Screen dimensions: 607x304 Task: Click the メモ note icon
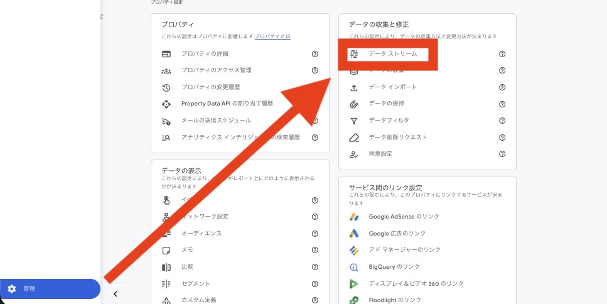click(x=166, y=251)
